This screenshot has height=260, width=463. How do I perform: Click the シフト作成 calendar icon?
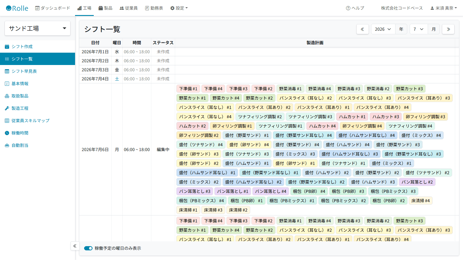(x=7, y=47)
